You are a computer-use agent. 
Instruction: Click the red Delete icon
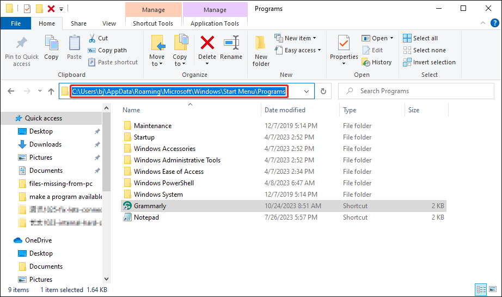(207, 43)
